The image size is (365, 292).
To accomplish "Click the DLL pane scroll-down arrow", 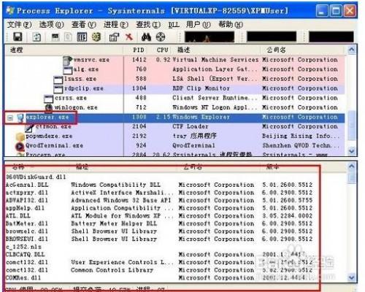I will coord(352,277).
